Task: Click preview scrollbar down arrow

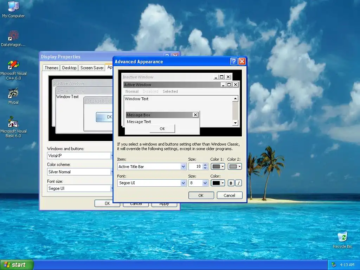Action: [x=235, y=123]
